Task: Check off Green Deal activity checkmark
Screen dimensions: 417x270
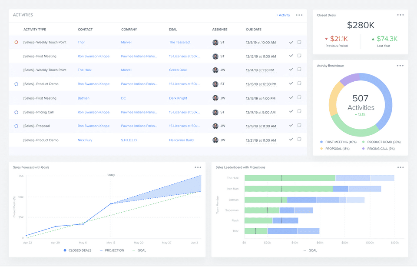Action: (291, 70)
